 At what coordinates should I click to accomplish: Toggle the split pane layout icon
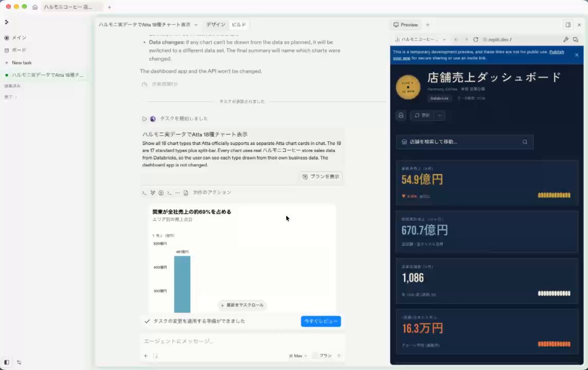(x=568, y=25)
